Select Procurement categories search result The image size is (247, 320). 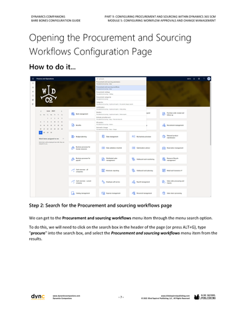121,98
